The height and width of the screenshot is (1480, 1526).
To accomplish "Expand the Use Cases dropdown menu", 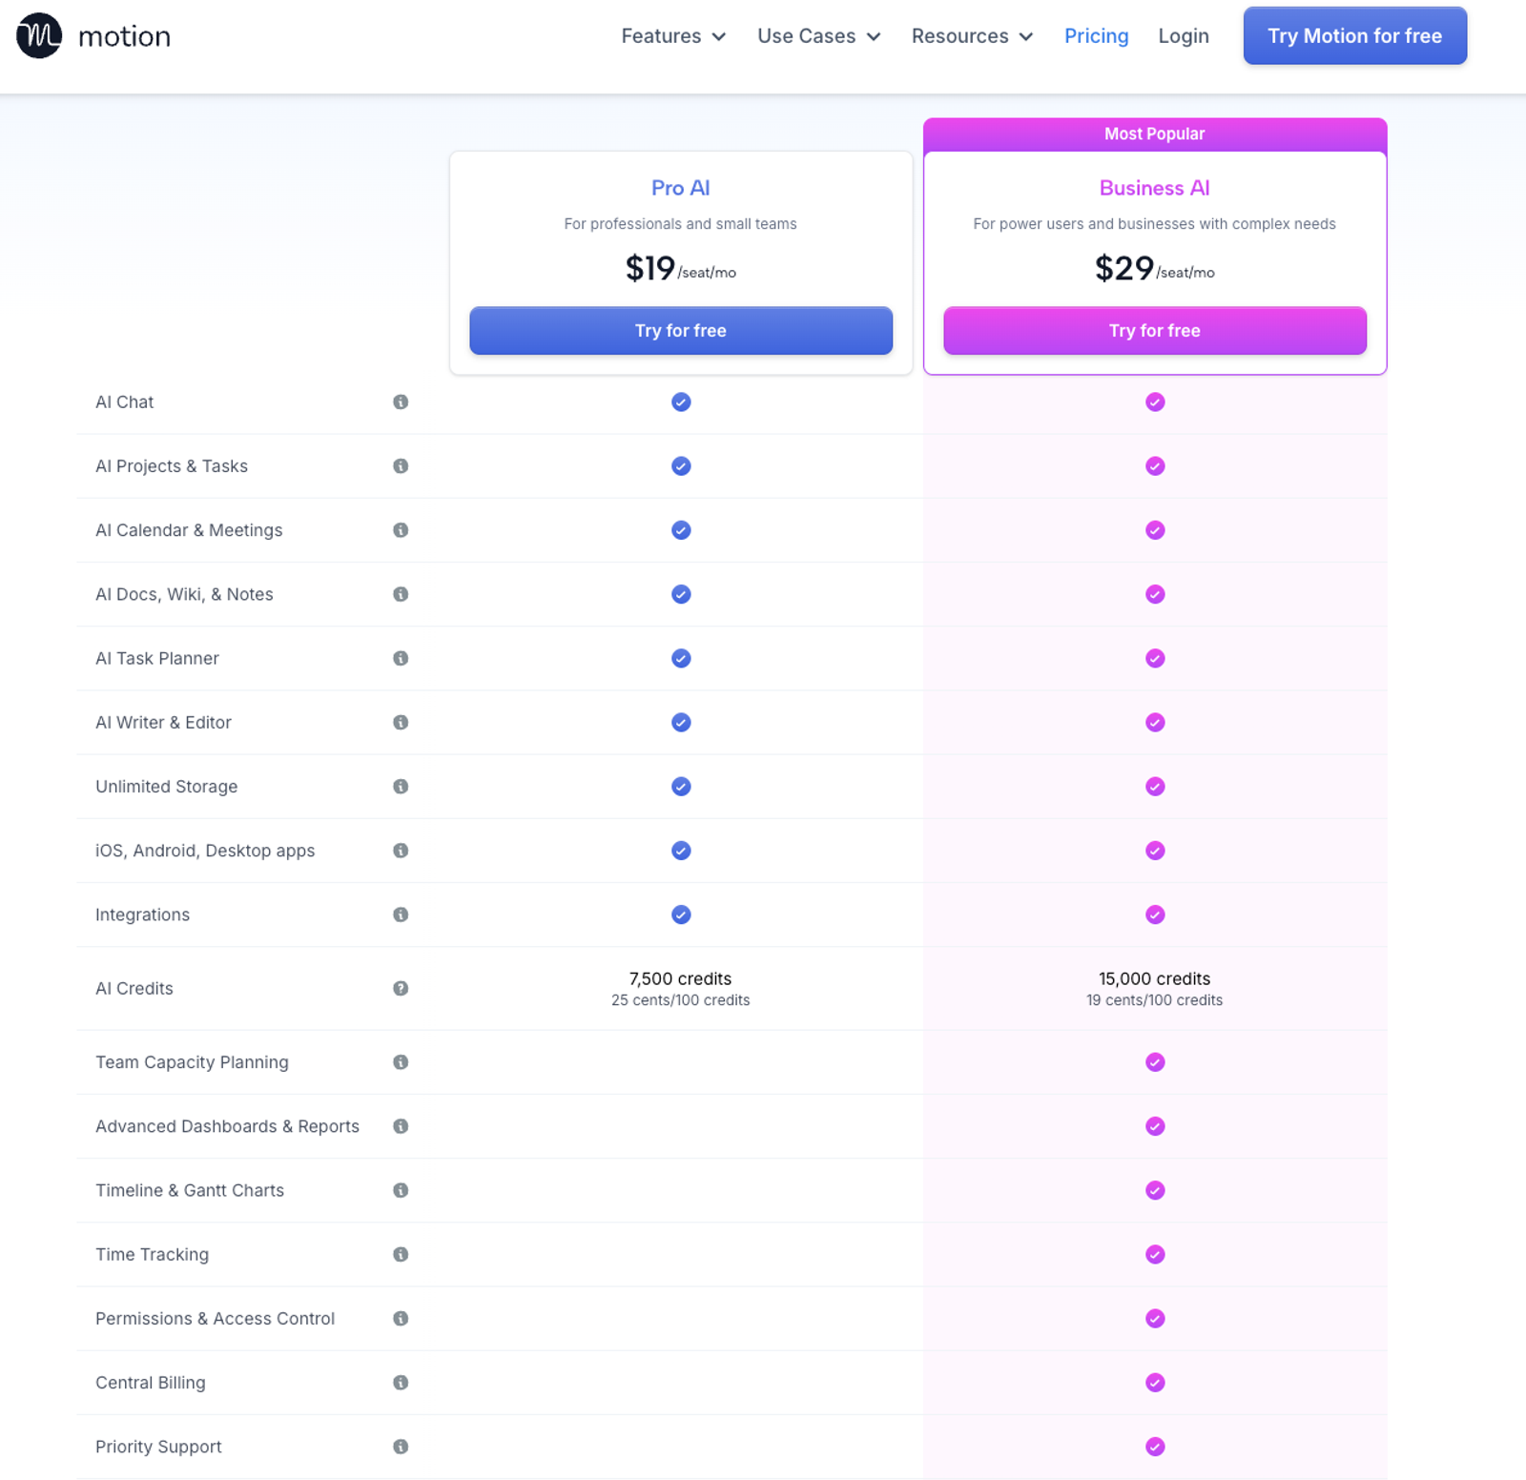I will [x=818, y=36].
